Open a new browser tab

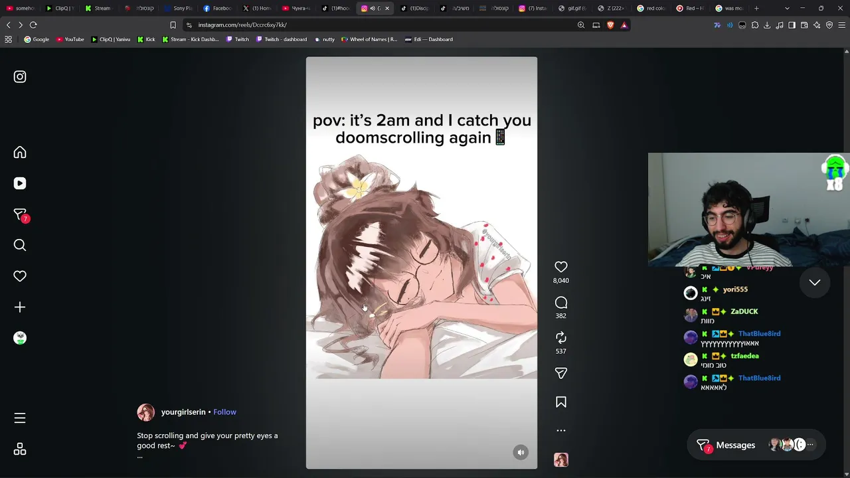tap(756, 8)
